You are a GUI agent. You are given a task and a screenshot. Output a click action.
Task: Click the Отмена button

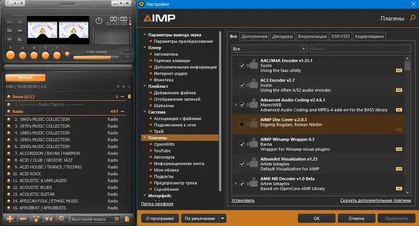point(356,218)
